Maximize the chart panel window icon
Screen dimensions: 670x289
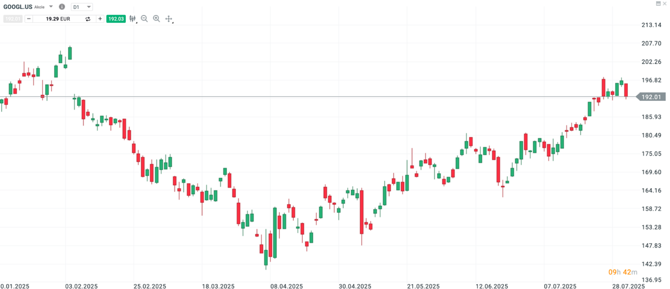(657, 4)
